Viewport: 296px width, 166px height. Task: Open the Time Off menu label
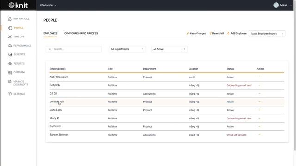point(19,37)
